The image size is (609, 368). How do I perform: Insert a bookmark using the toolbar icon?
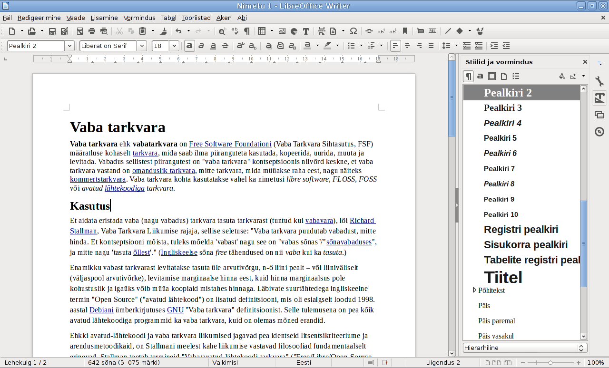(x=405, y=31)
